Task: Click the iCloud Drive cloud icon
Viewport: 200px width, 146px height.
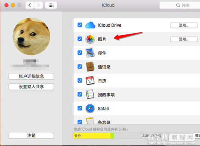Action: click(90, 25)
